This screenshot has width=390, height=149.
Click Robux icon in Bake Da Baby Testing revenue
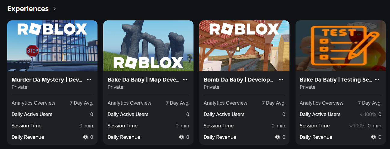pyautogui.click(x=373, y=137)
